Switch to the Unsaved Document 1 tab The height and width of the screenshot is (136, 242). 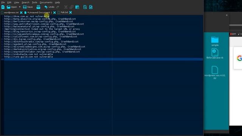coord(39,12)
